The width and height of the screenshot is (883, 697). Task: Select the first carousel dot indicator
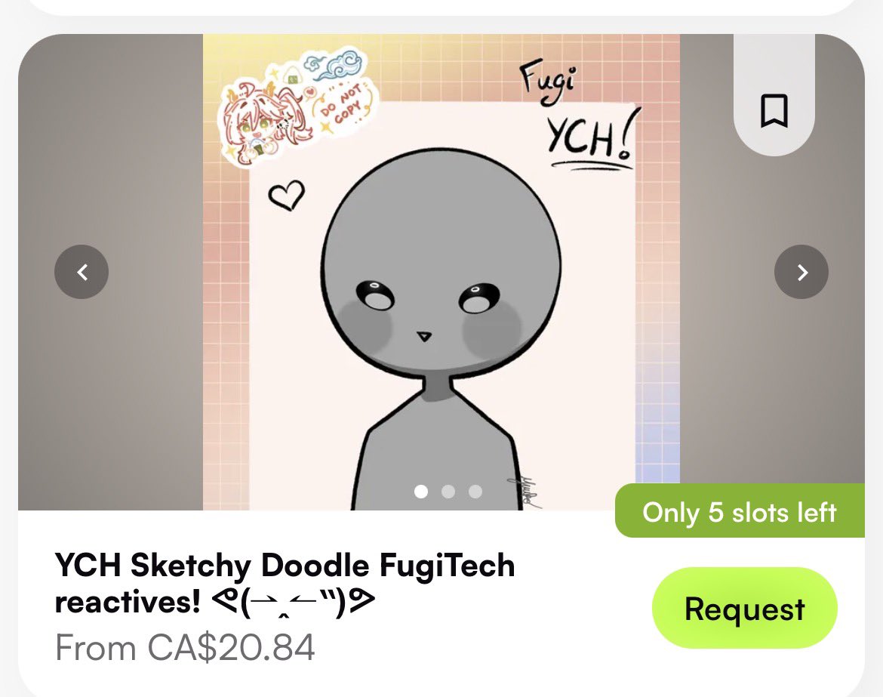[421, 492]
